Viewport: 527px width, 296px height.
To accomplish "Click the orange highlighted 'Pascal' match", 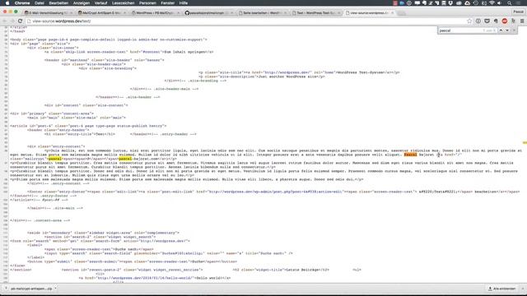I will 410,155.
